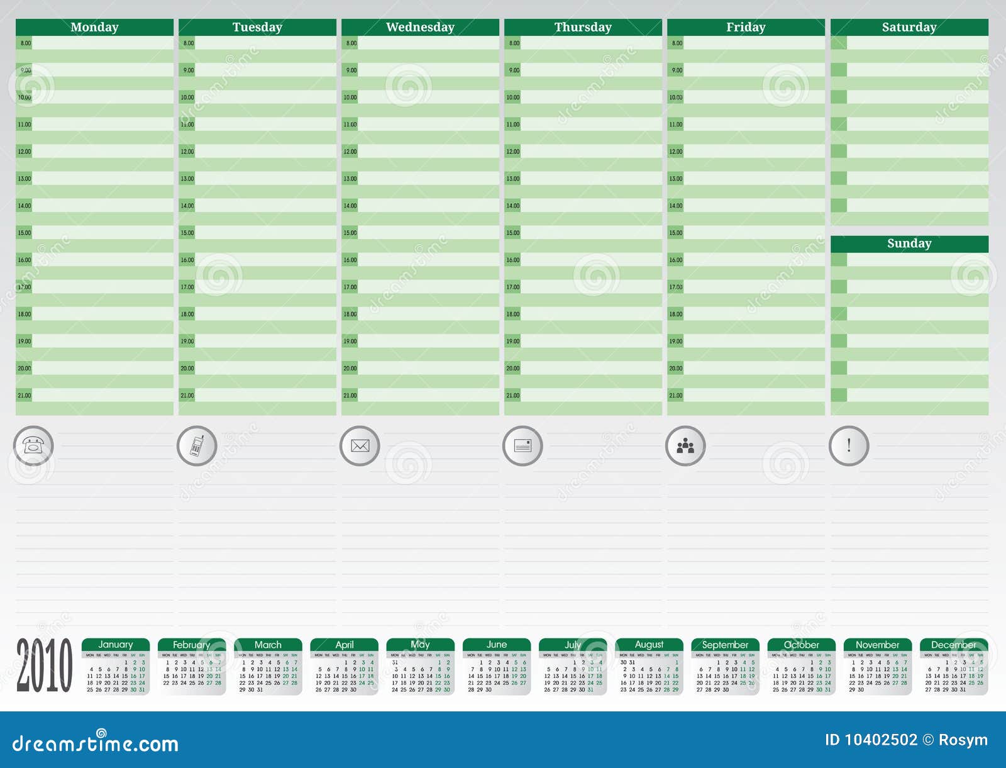Screen dimensions: 1006x768
Task: Select date 16 in the May mini calendar
Action: pos(447,676)
